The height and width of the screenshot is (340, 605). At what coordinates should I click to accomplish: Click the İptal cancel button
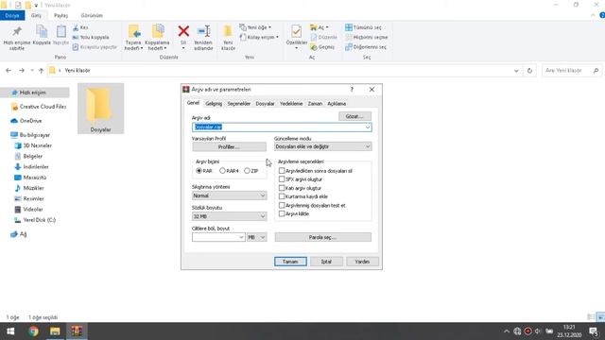tap(326, 262)
